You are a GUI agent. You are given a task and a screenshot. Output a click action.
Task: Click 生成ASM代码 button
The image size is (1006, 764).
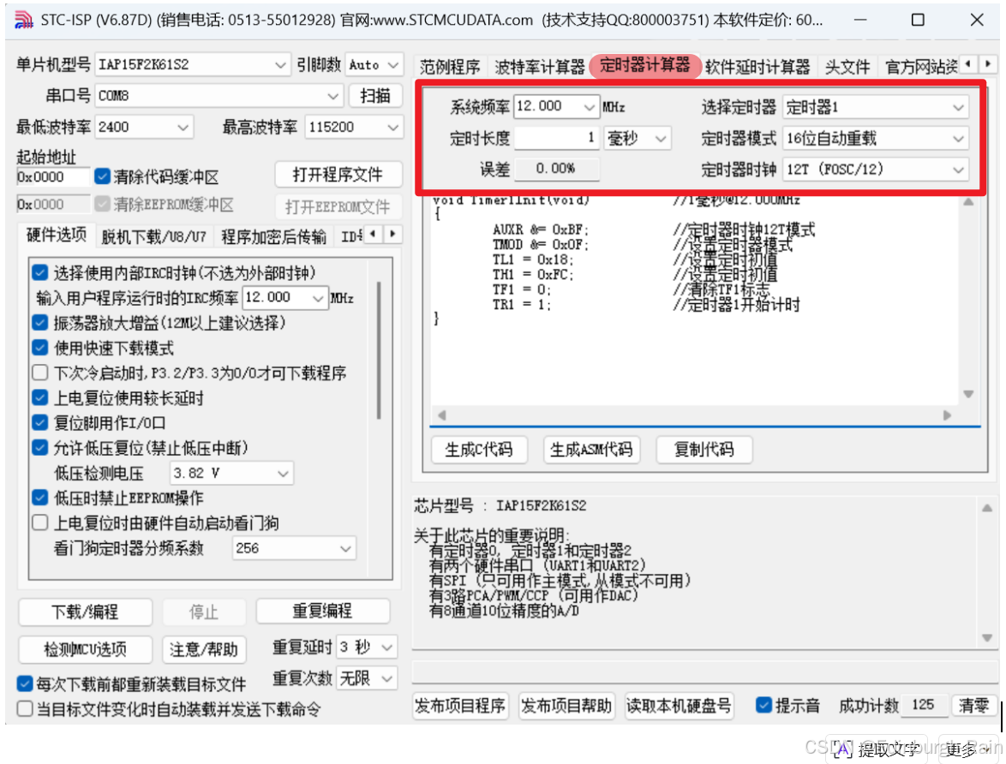click(x=591, y=450)
